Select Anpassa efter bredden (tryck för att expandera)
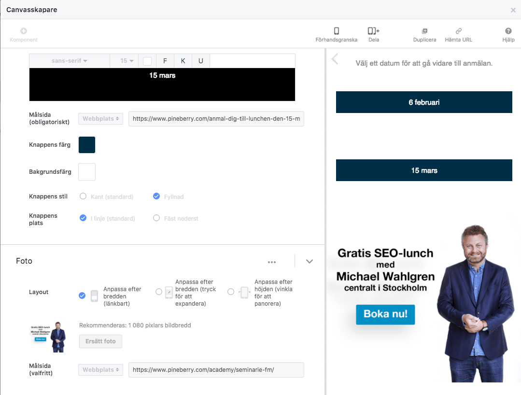The image size is (521, 395). (159, 292)
